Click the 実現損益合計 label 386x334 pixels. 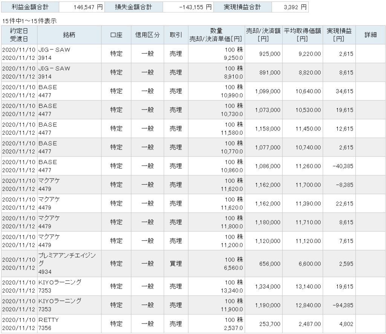[242, 7]
